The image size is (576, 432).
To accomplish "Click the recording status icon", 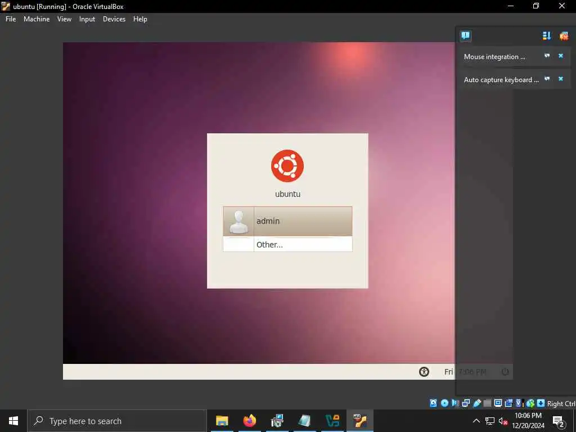I will (508, 403).
